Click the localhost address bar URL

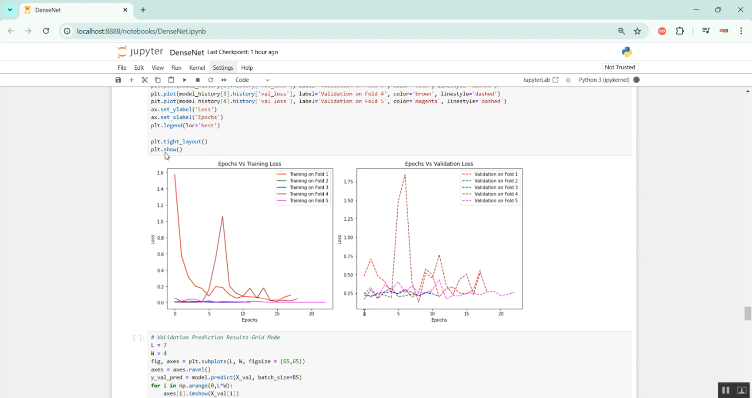tap(141, 31)
